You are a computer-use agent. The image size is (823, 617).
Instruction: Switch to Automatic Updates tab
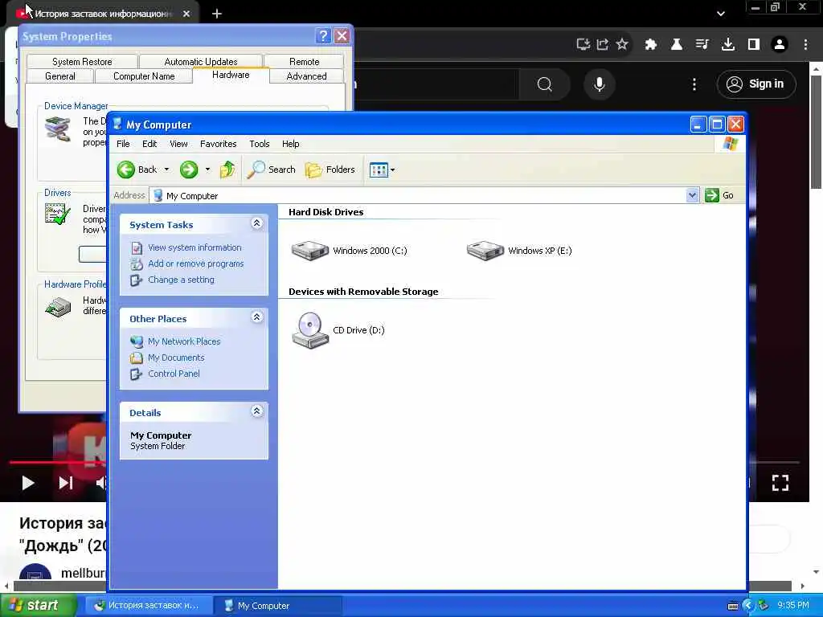click(200, 61)
